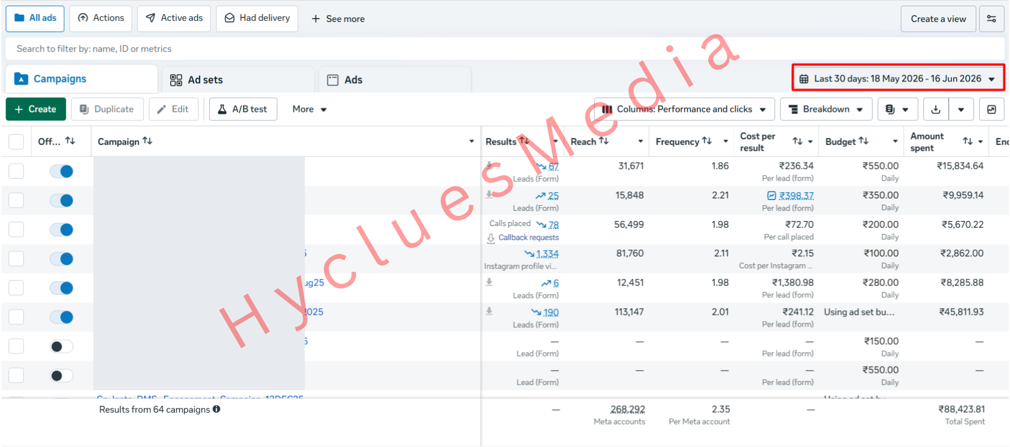Select the All ads view

point(35,19)
